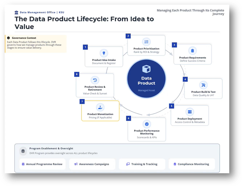242x186 pixels.
Task: Click the training icon in Training & Tracking
Action: [x=128, y=164]
